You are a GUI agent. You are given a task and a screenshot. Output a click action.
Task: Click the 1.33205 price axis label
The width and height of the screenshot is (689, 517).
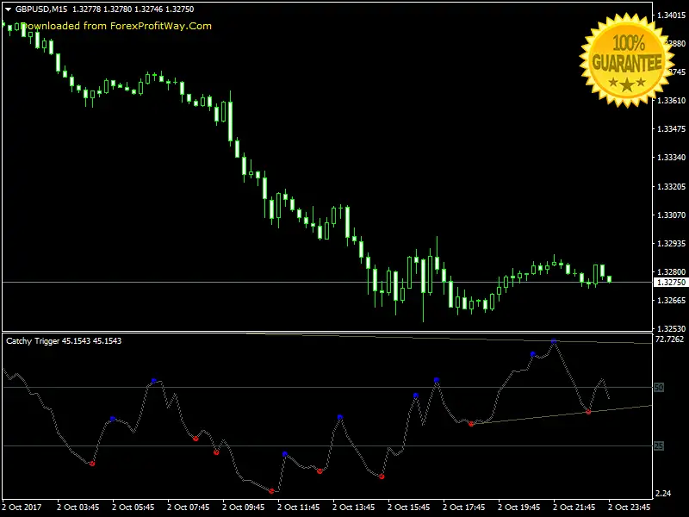tap(671, 186)
